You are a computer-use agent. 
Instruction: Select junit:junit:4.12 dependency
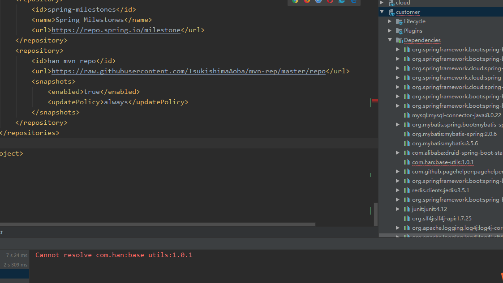(429, 209)
